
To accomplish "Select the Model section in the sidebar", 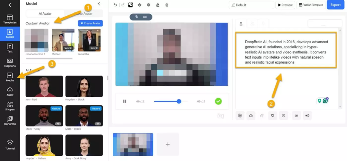I will (10, 34).
